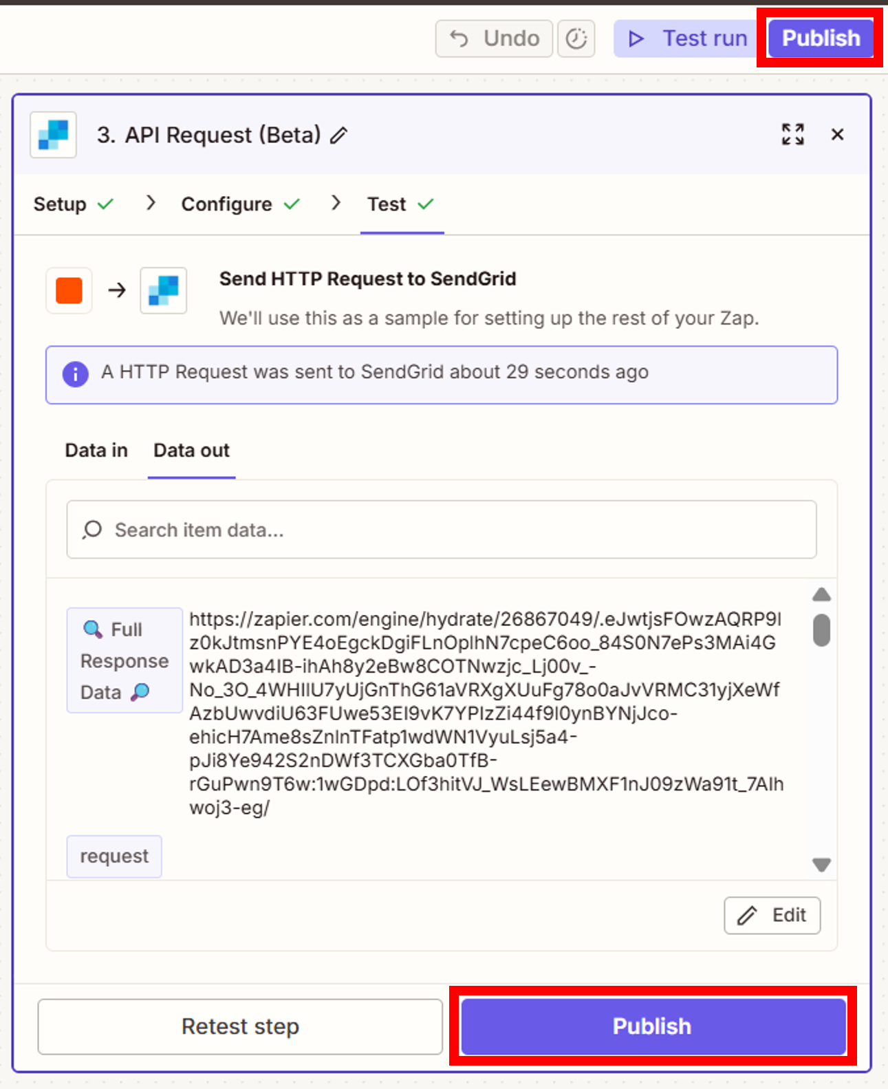
Task: Open the version history clock icon
Action: click(576, 39)
